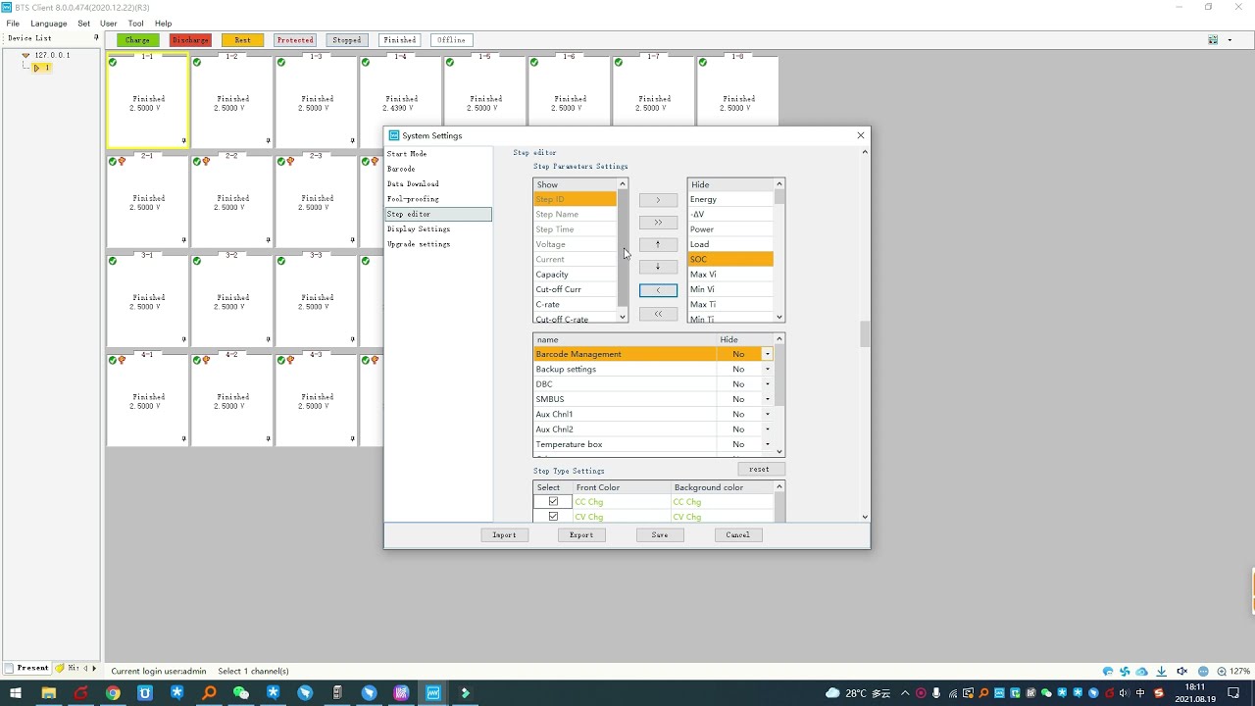This screenshot has height=706, width=1255.
Task: Open Hide dropdown for Aux Chnl2
Action: pos(767,429)
